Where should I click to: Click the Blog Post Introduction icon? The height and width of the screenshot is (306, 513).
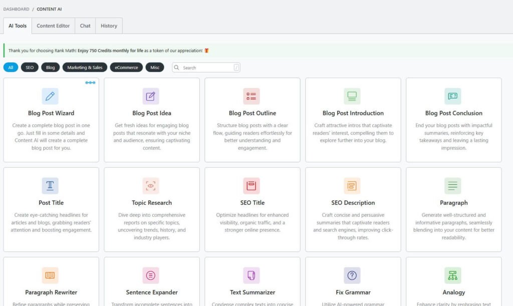pyautogui.click(x=352, y=96)
